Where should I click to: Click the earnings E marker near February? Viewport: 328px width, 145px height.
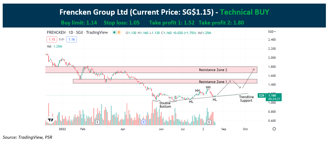(97, 122)
